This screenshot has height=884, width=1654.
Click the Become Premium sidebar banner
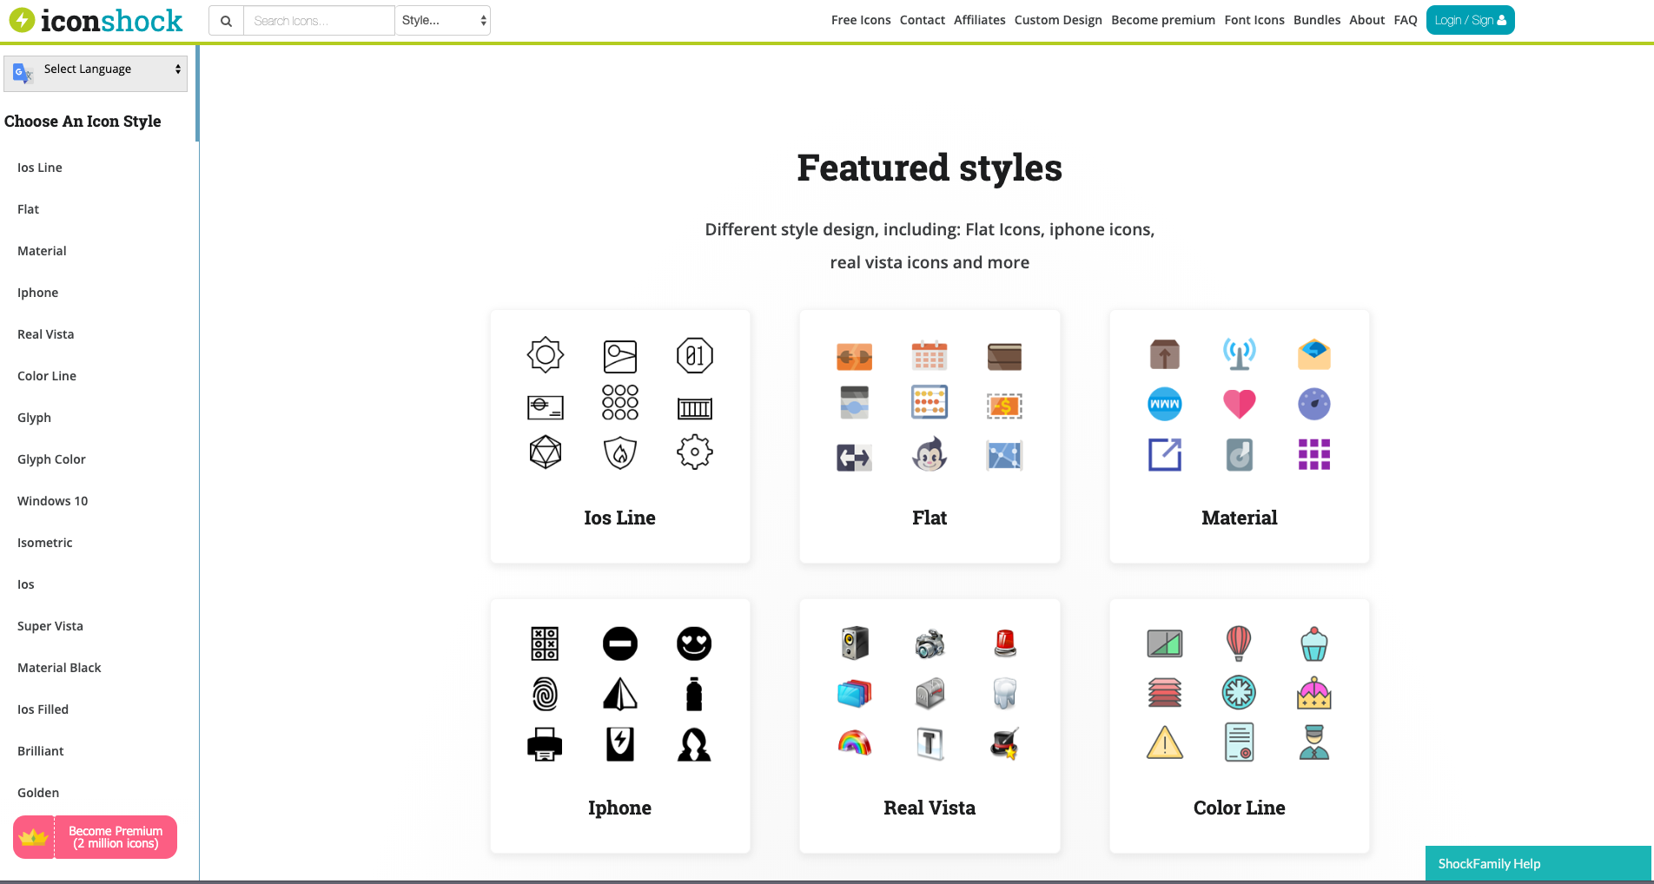tap(95, 836)
